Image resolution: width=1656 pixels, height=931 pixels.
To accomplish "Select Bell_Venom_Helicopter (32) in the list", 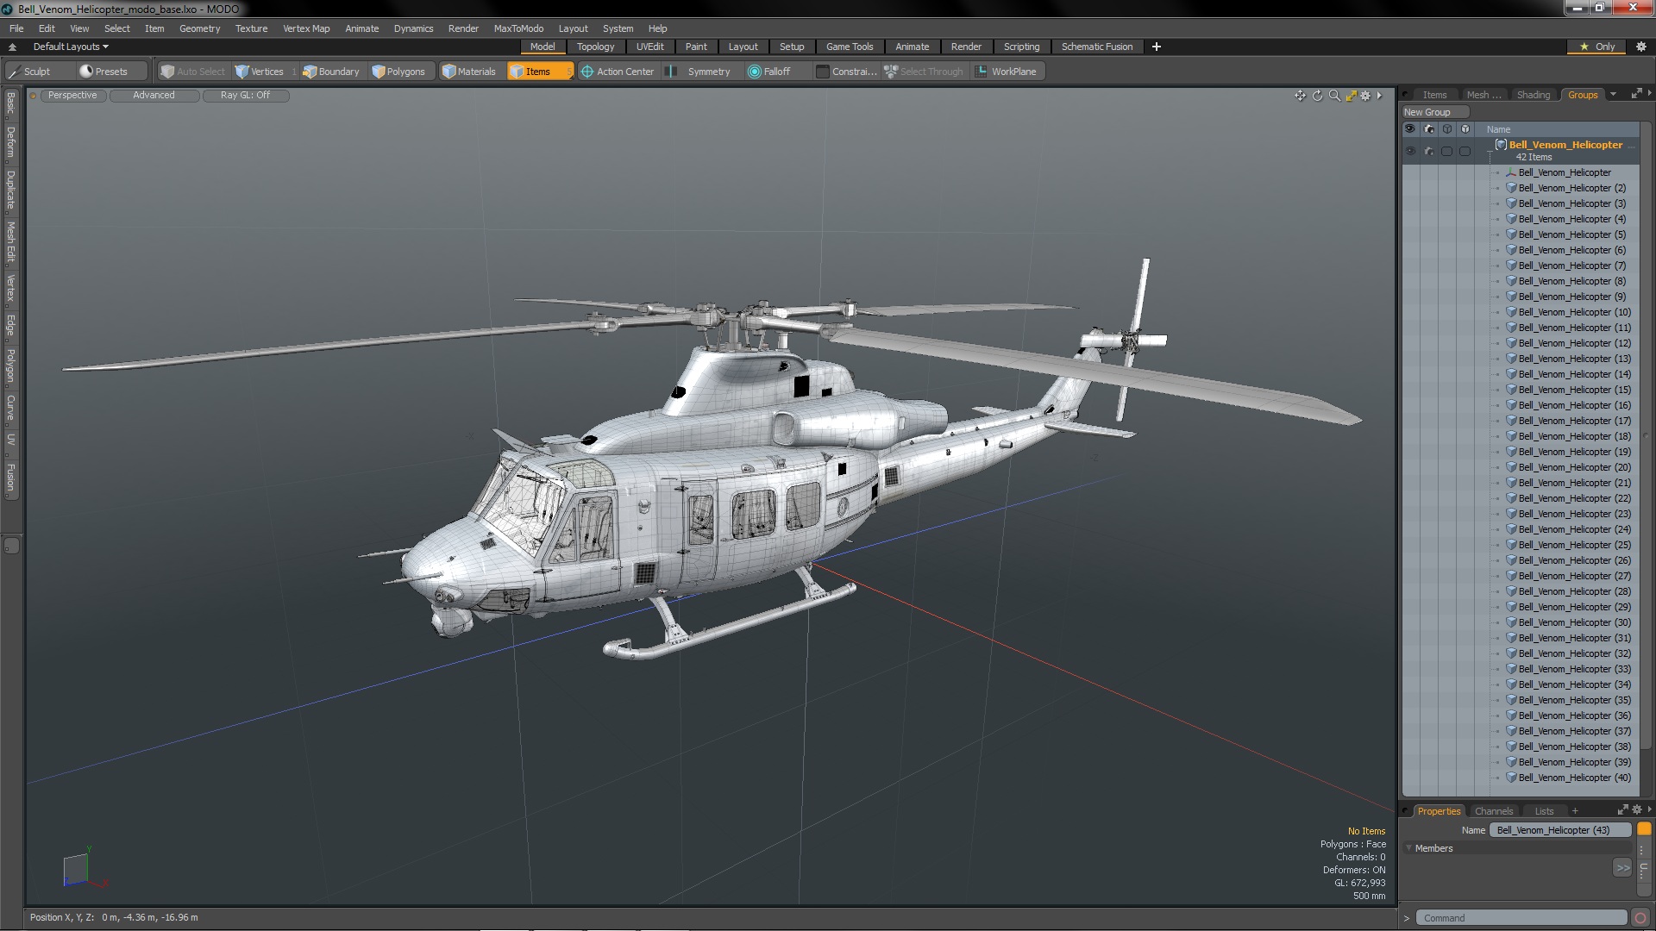I will click(x=1574, y=653).
